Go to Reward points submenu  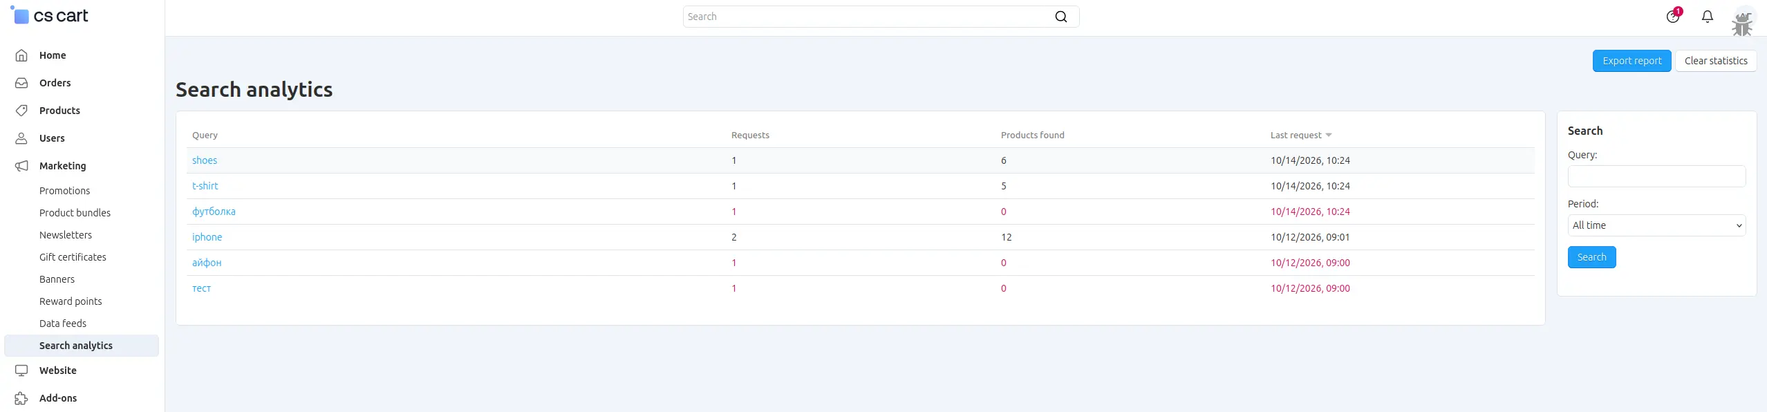pos(71,301)
